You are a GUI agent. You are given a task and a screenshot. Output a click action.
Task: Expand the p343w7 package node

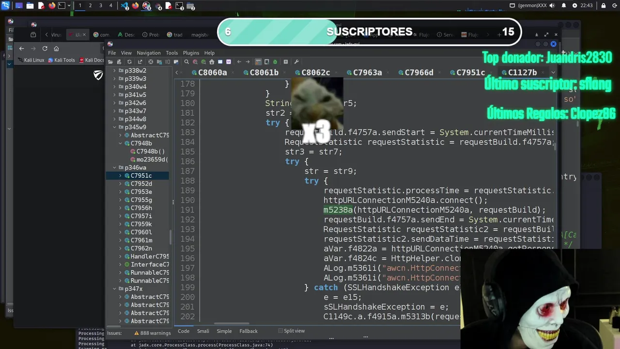point(115,111)
